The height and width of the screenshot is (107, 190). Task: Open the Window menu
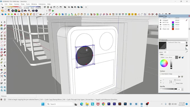pyautogui.click(x=34, y=4)
